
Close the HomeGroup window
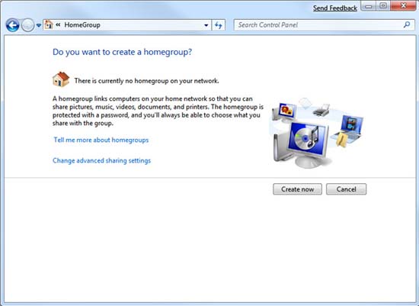(x=404, y=5)
